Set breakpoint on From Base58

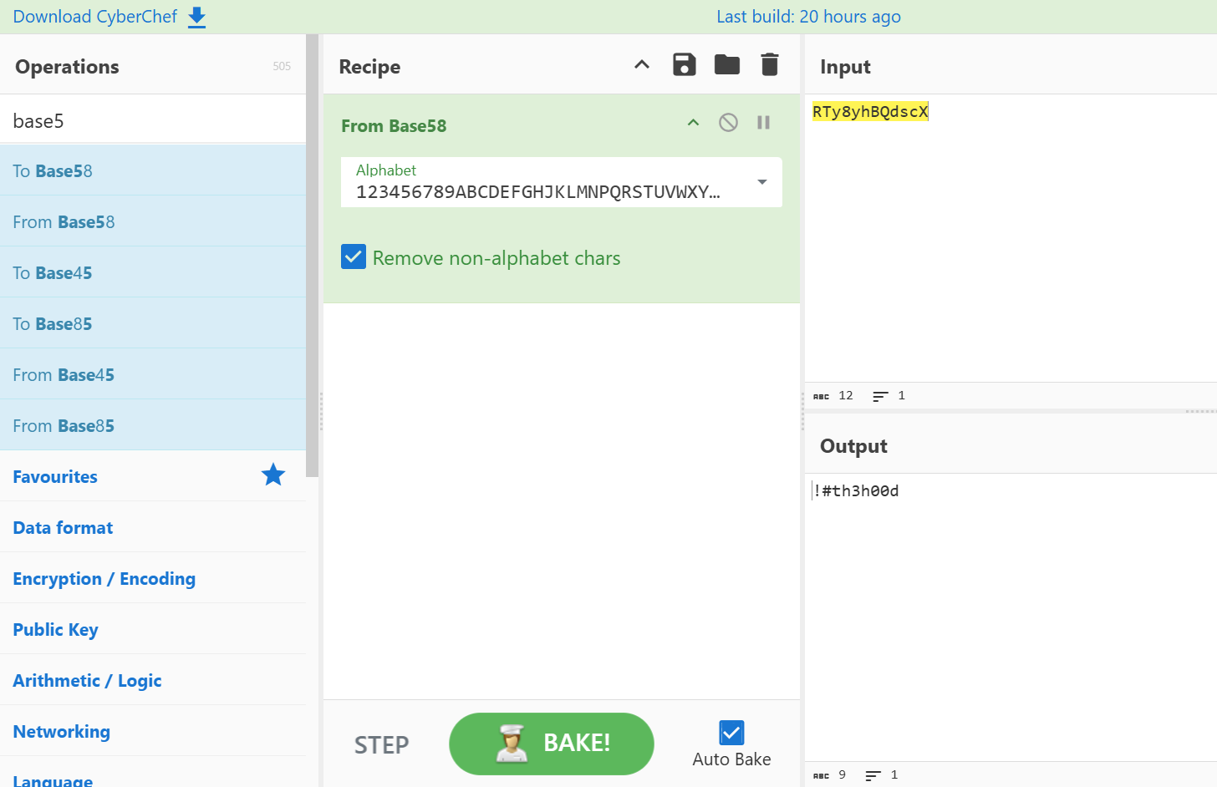tap(763, 123)
